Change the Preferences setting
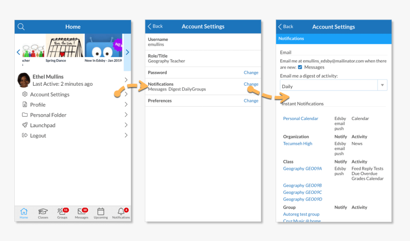This screenshot has height=241, width=410. (251, 100)
